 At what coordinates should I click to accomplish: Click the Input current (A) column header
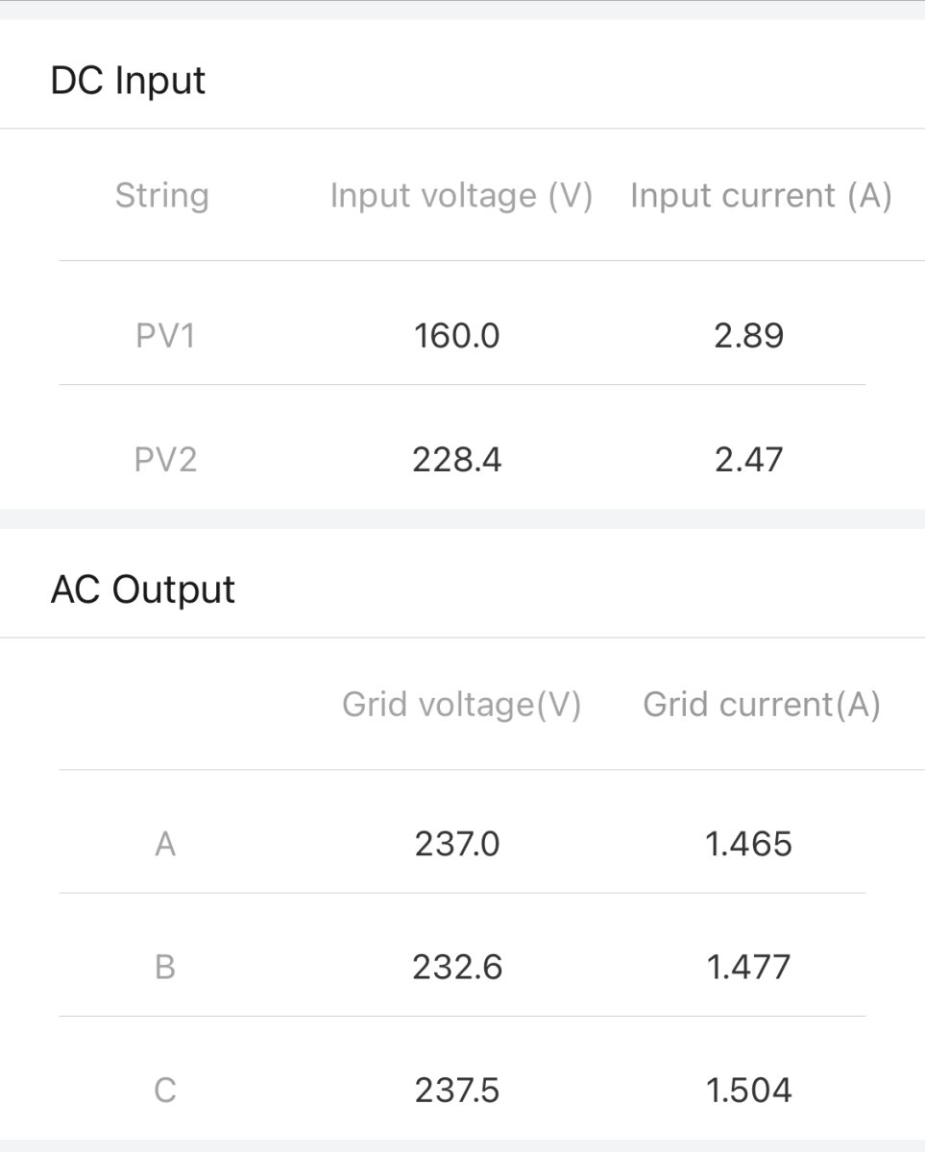[761, 196]
